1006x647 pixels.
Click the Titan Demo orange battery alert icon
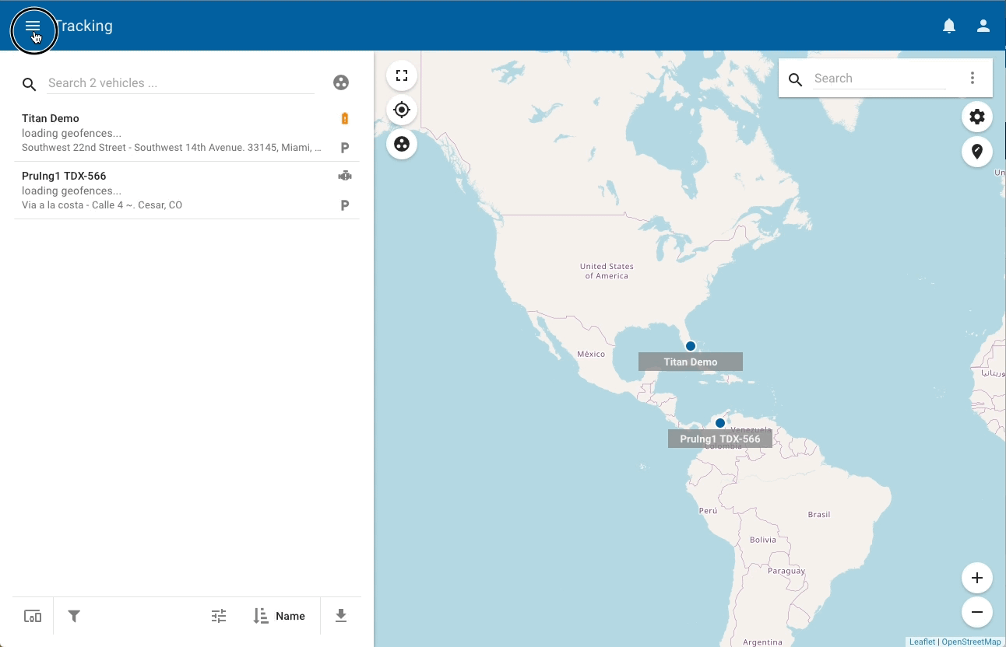(345, 118)
